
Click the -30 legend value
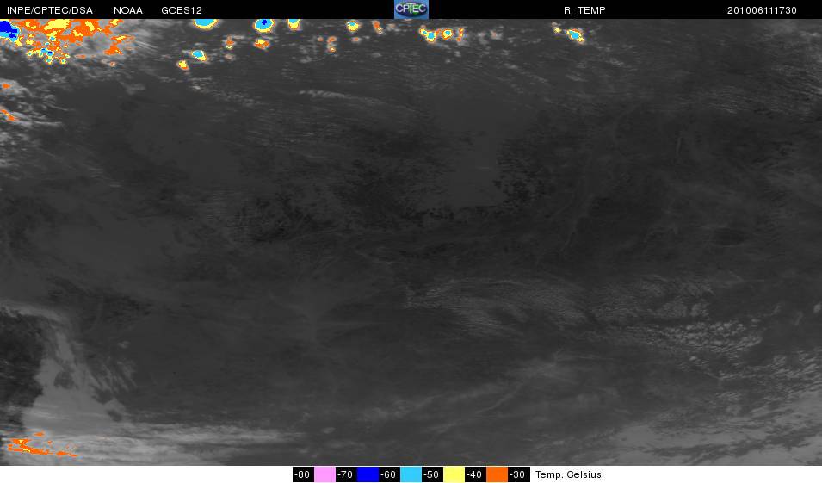[517, 474]
